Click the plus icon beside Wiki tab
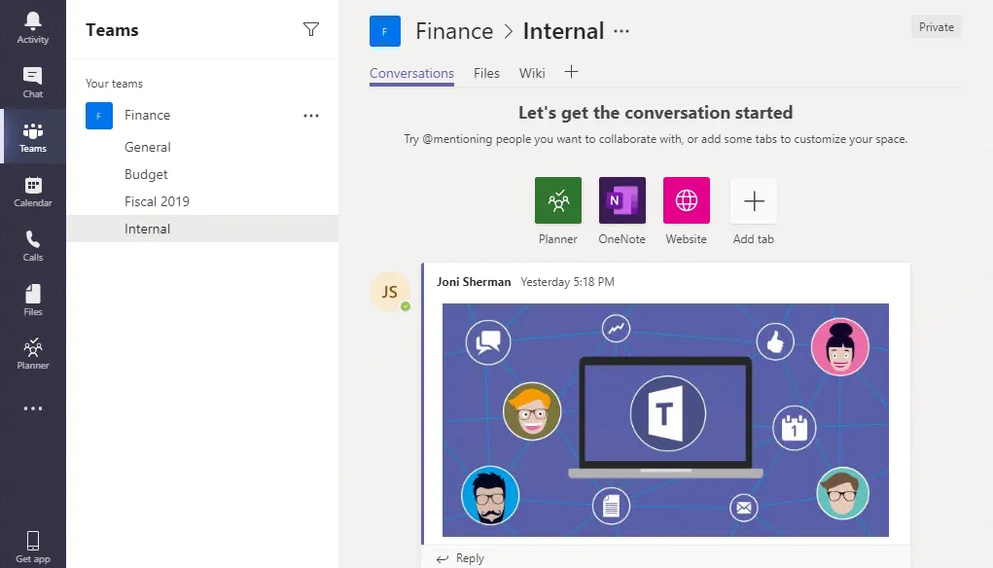 pos(571,72)
